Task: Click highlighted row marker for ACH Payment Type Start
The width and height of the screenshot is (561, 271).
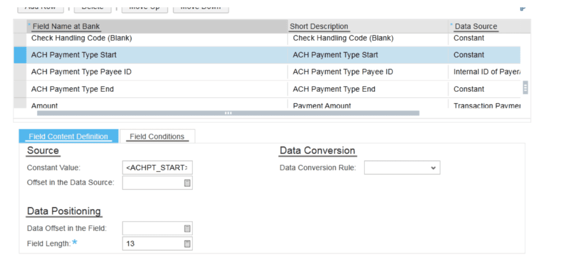Action: tap(20, 55)
